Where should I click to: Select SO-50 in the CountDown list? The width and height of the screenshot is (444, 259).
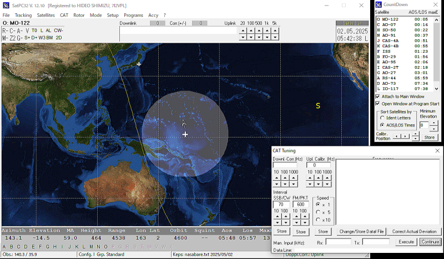pos(405,30)
